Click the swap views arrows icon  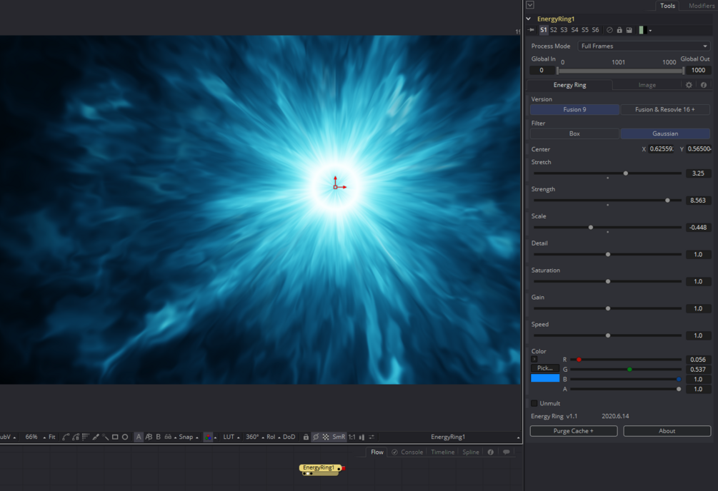click(x=372, y=437)
